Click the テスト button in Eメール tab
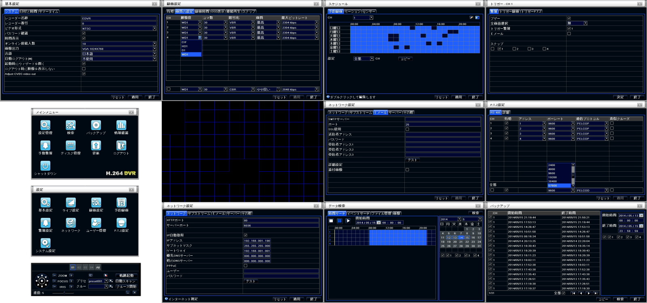The width and height of the screenshot is (647, 303). coord(412,160)
